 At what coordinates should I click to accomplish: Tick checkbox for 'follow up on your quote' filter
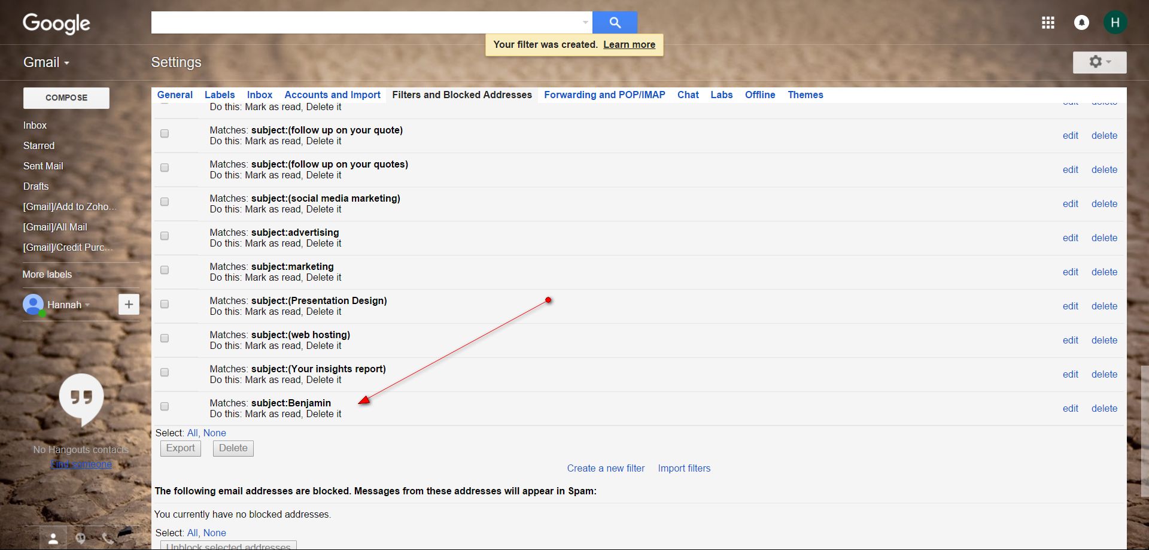(x=165, y=133)
